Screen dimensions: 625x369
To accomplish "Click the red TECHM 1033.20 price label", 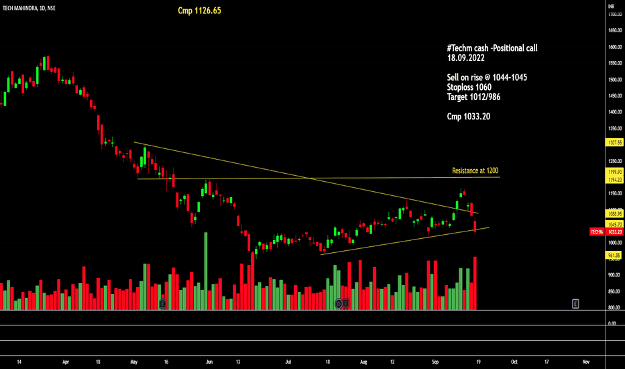I will pos(606,231).
